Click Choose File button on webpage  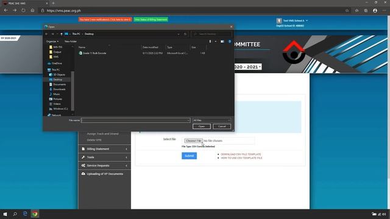pyautogui.click(x=193, y=141)
